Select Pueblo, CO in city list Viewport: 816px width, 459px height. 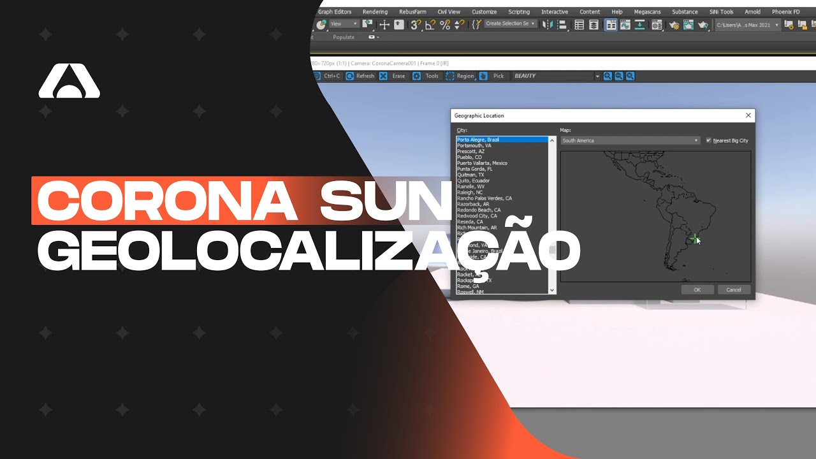(x=502, y=157)
